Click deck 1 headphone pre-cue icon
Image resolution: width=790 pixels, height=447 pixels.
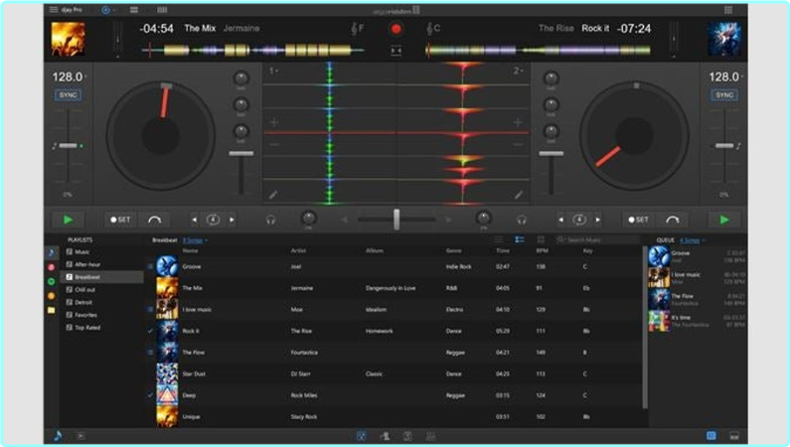(x=270, y=220)
